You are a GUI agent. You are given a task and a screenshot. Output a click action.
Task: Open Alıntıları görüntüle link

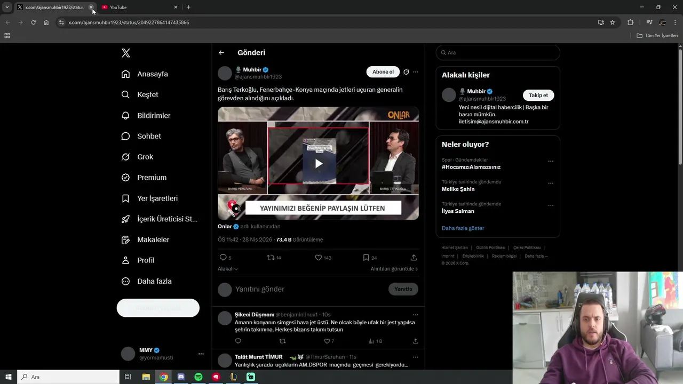[394, 269]
